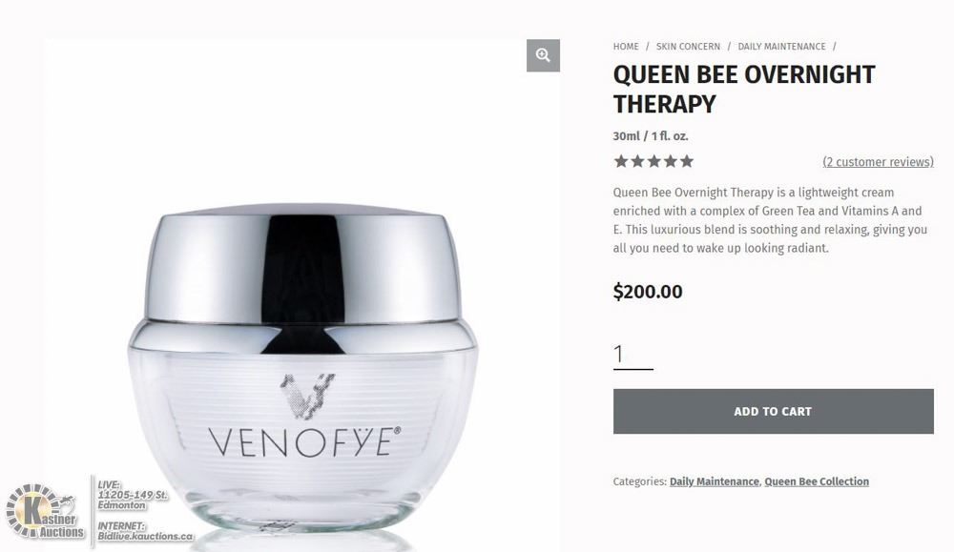Click the second rating star
This screenshot has height=552, width=954.
pos(637,161)
